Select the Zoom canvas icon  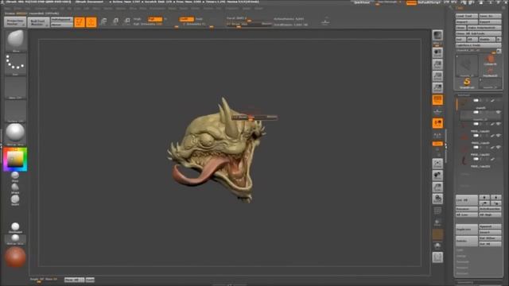437,64
